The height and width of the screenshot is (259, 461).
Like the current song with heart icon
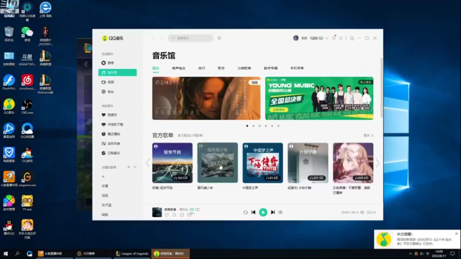(167, 215)
